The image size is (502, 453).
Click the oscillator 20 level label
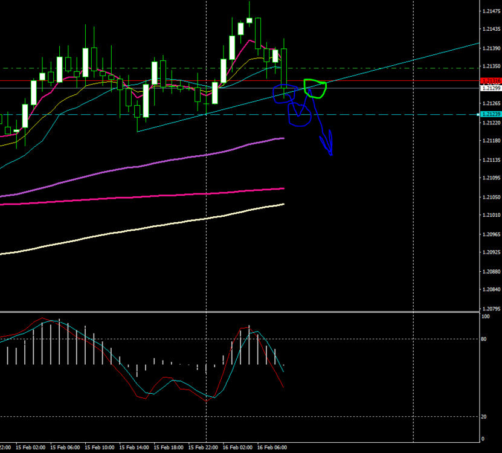point(484,417)
